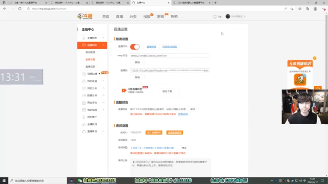Copy the rtmp address with 复制 button
The height and width of the screenshot is (184, 328).
[x=137, y=63]
